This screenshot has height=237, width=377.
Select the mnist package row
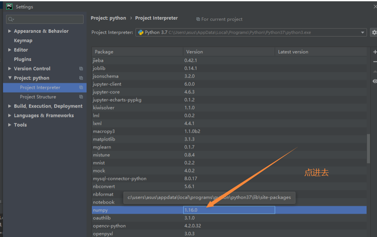pos(229,163)
